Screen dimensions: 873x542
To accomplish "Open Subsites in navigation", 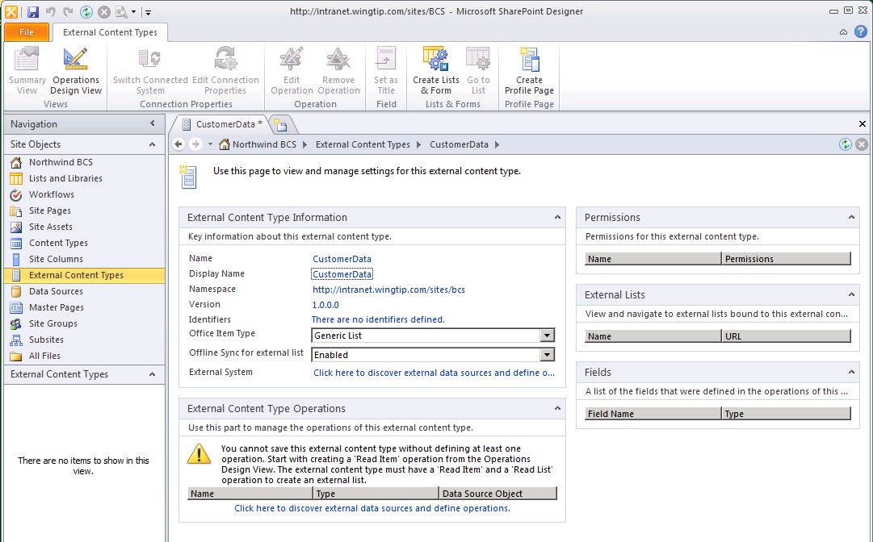I will pos(46,339).
